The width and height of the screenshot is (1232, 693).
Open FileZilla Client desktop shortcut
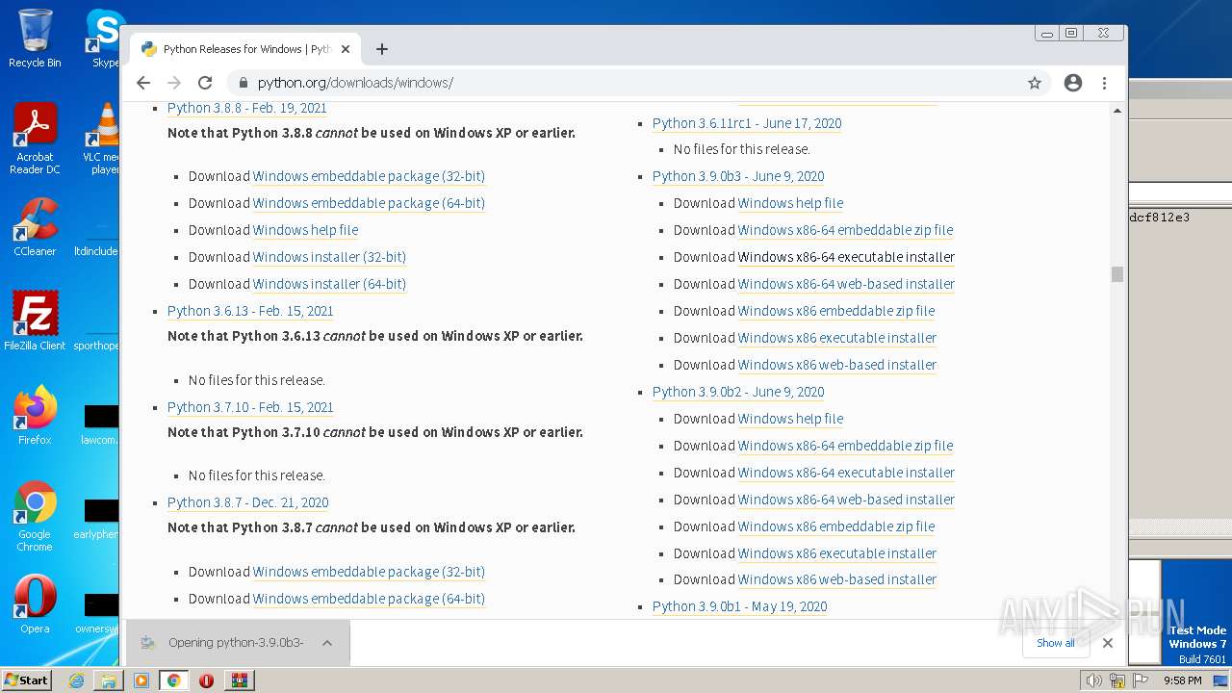(x=35, y=321)
